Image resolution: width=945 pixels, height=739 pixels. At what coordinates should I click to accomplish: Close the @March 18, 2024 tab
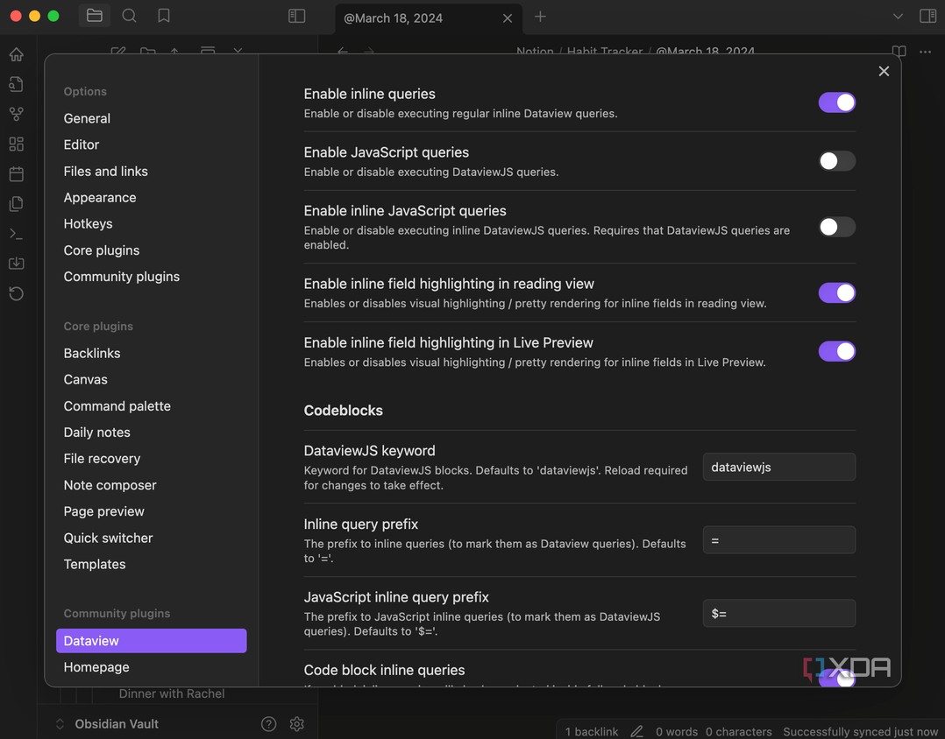[x=508, y=18]
